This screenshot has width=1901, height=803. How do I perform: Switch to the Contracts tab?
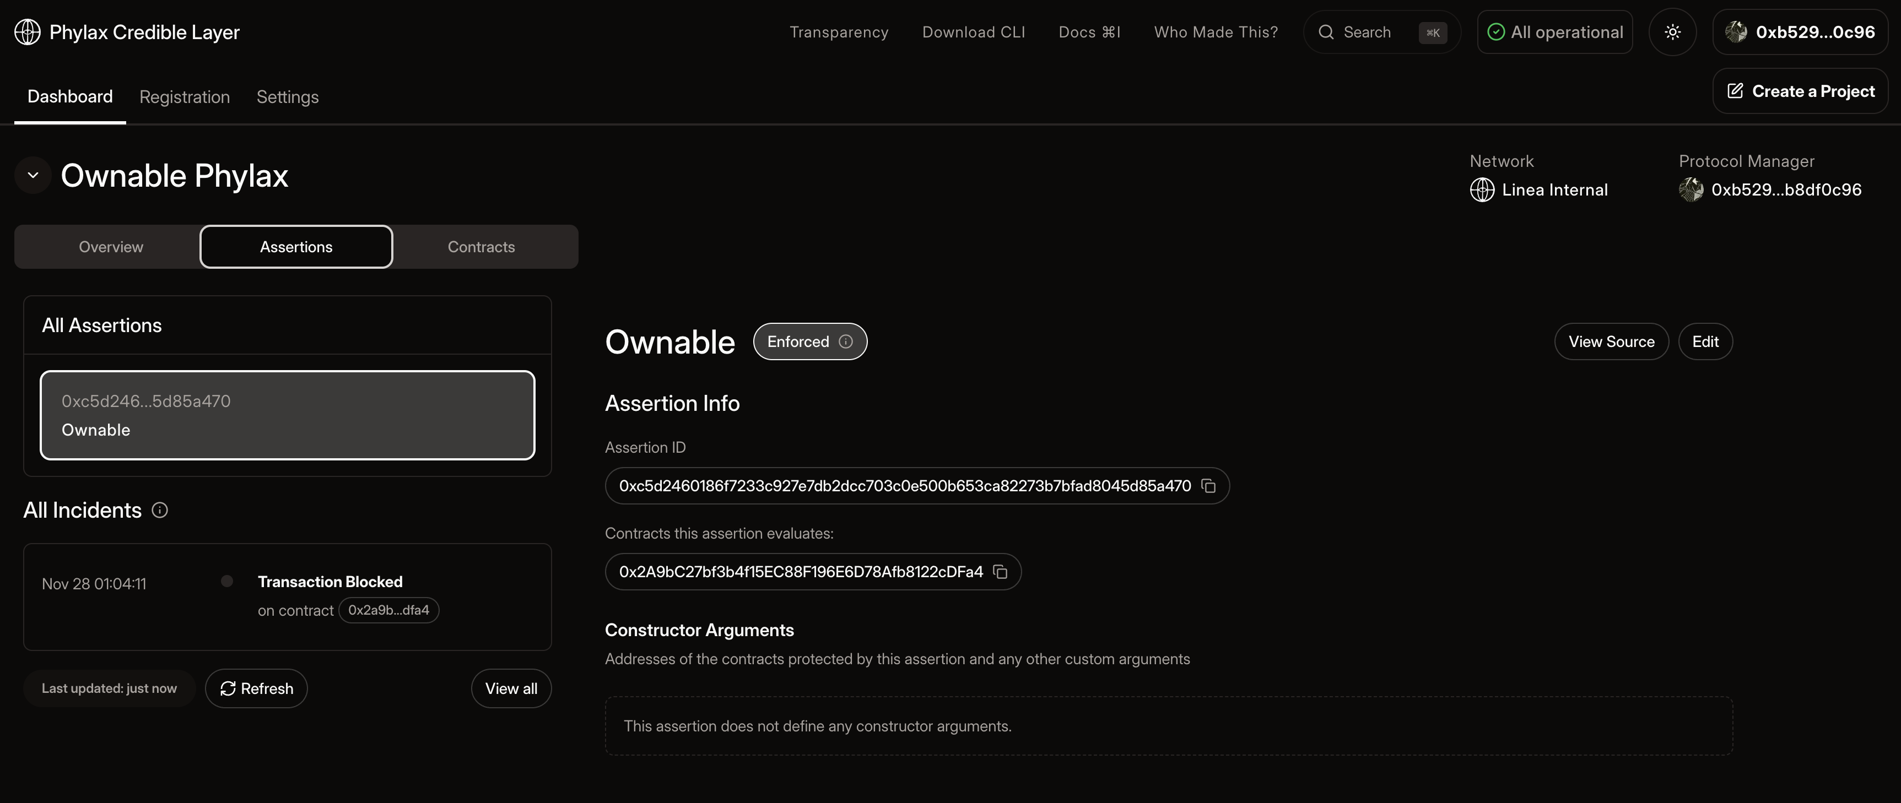(x=481, y=246)
